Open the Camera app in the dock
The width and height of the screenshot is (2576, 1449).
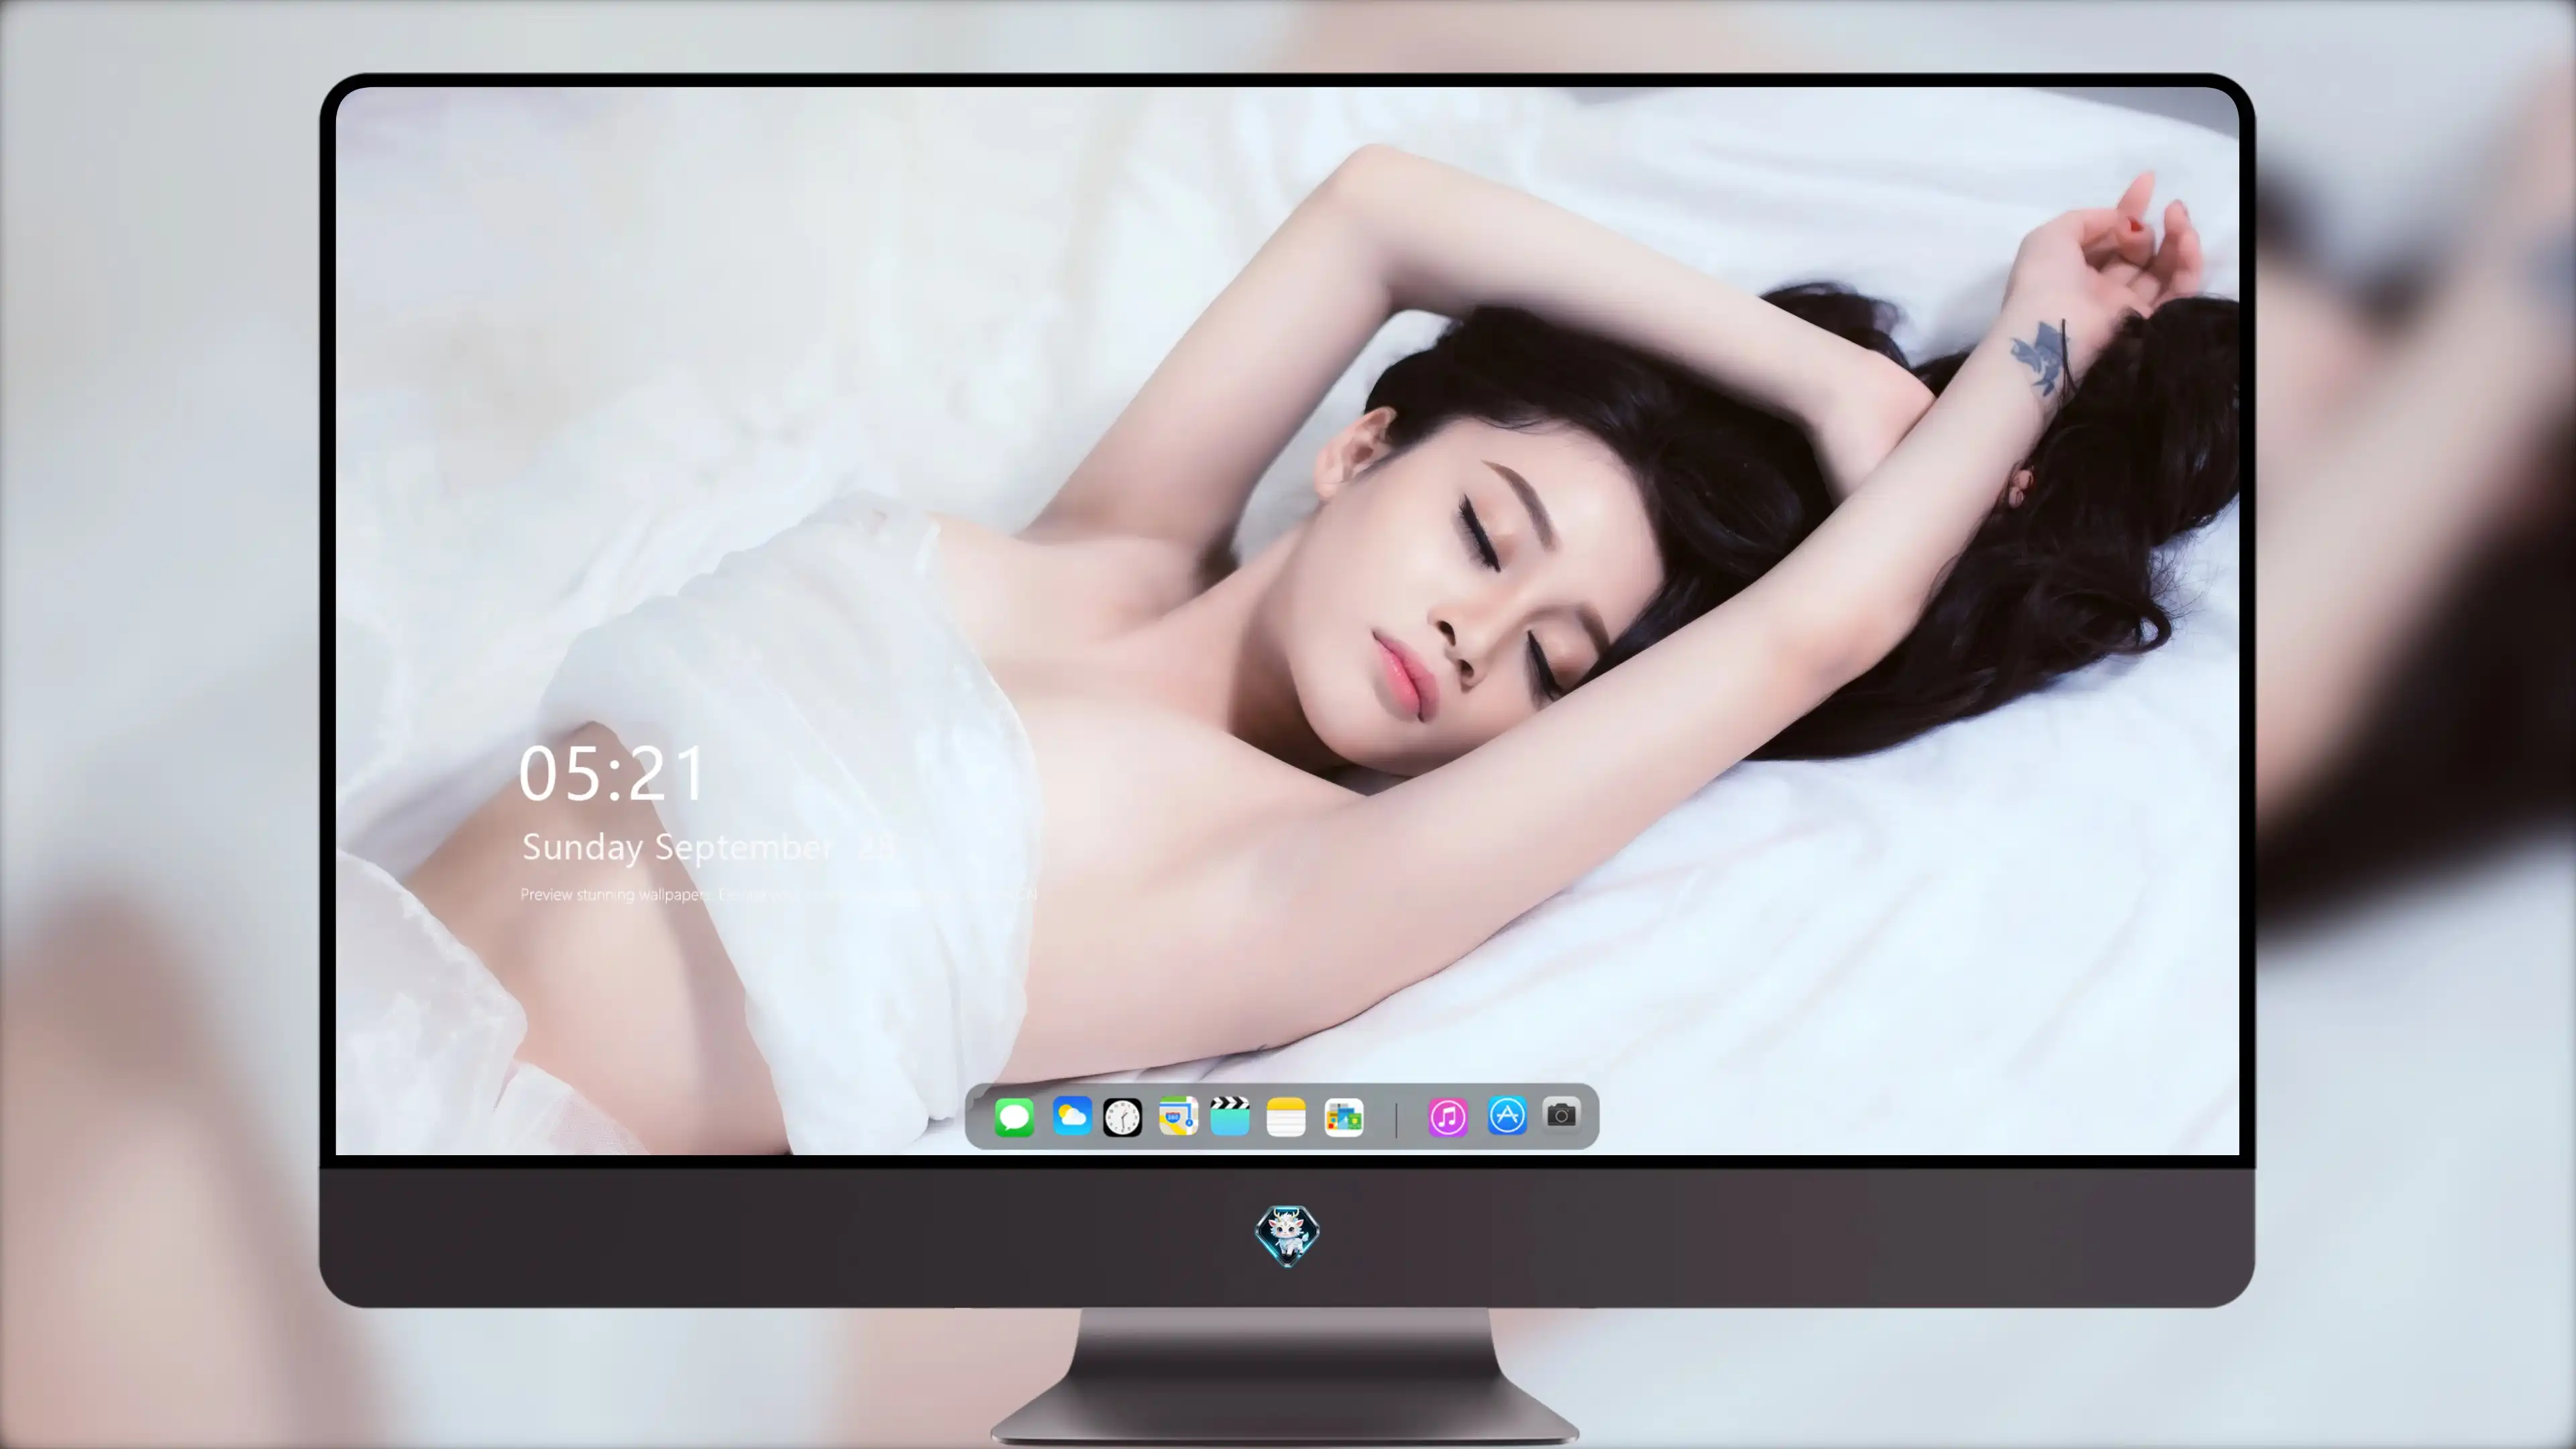[x=1561, y=1114]
